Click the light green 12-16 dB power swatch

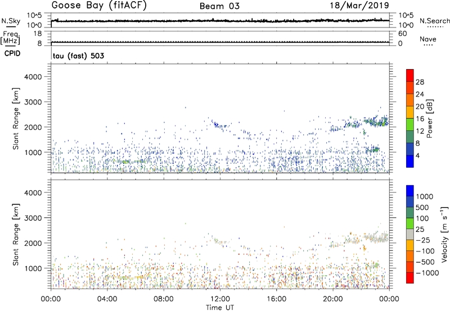tap(410, 125)
